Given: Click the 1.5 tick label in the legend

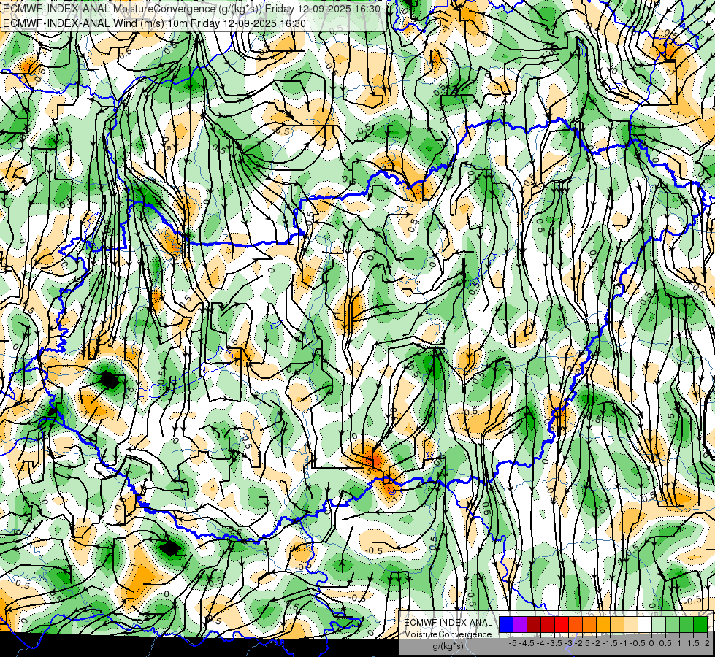Looking at the screenshot, I should tap(693, 643).
